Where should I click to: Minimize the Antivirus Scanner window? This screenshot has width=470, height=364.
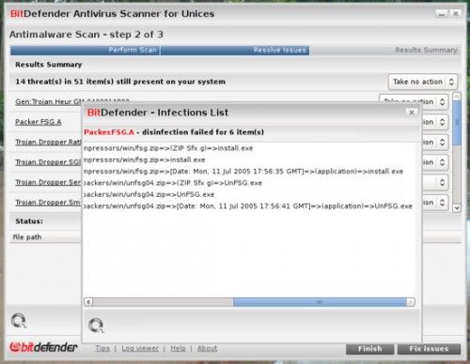(x=442, y=14)
